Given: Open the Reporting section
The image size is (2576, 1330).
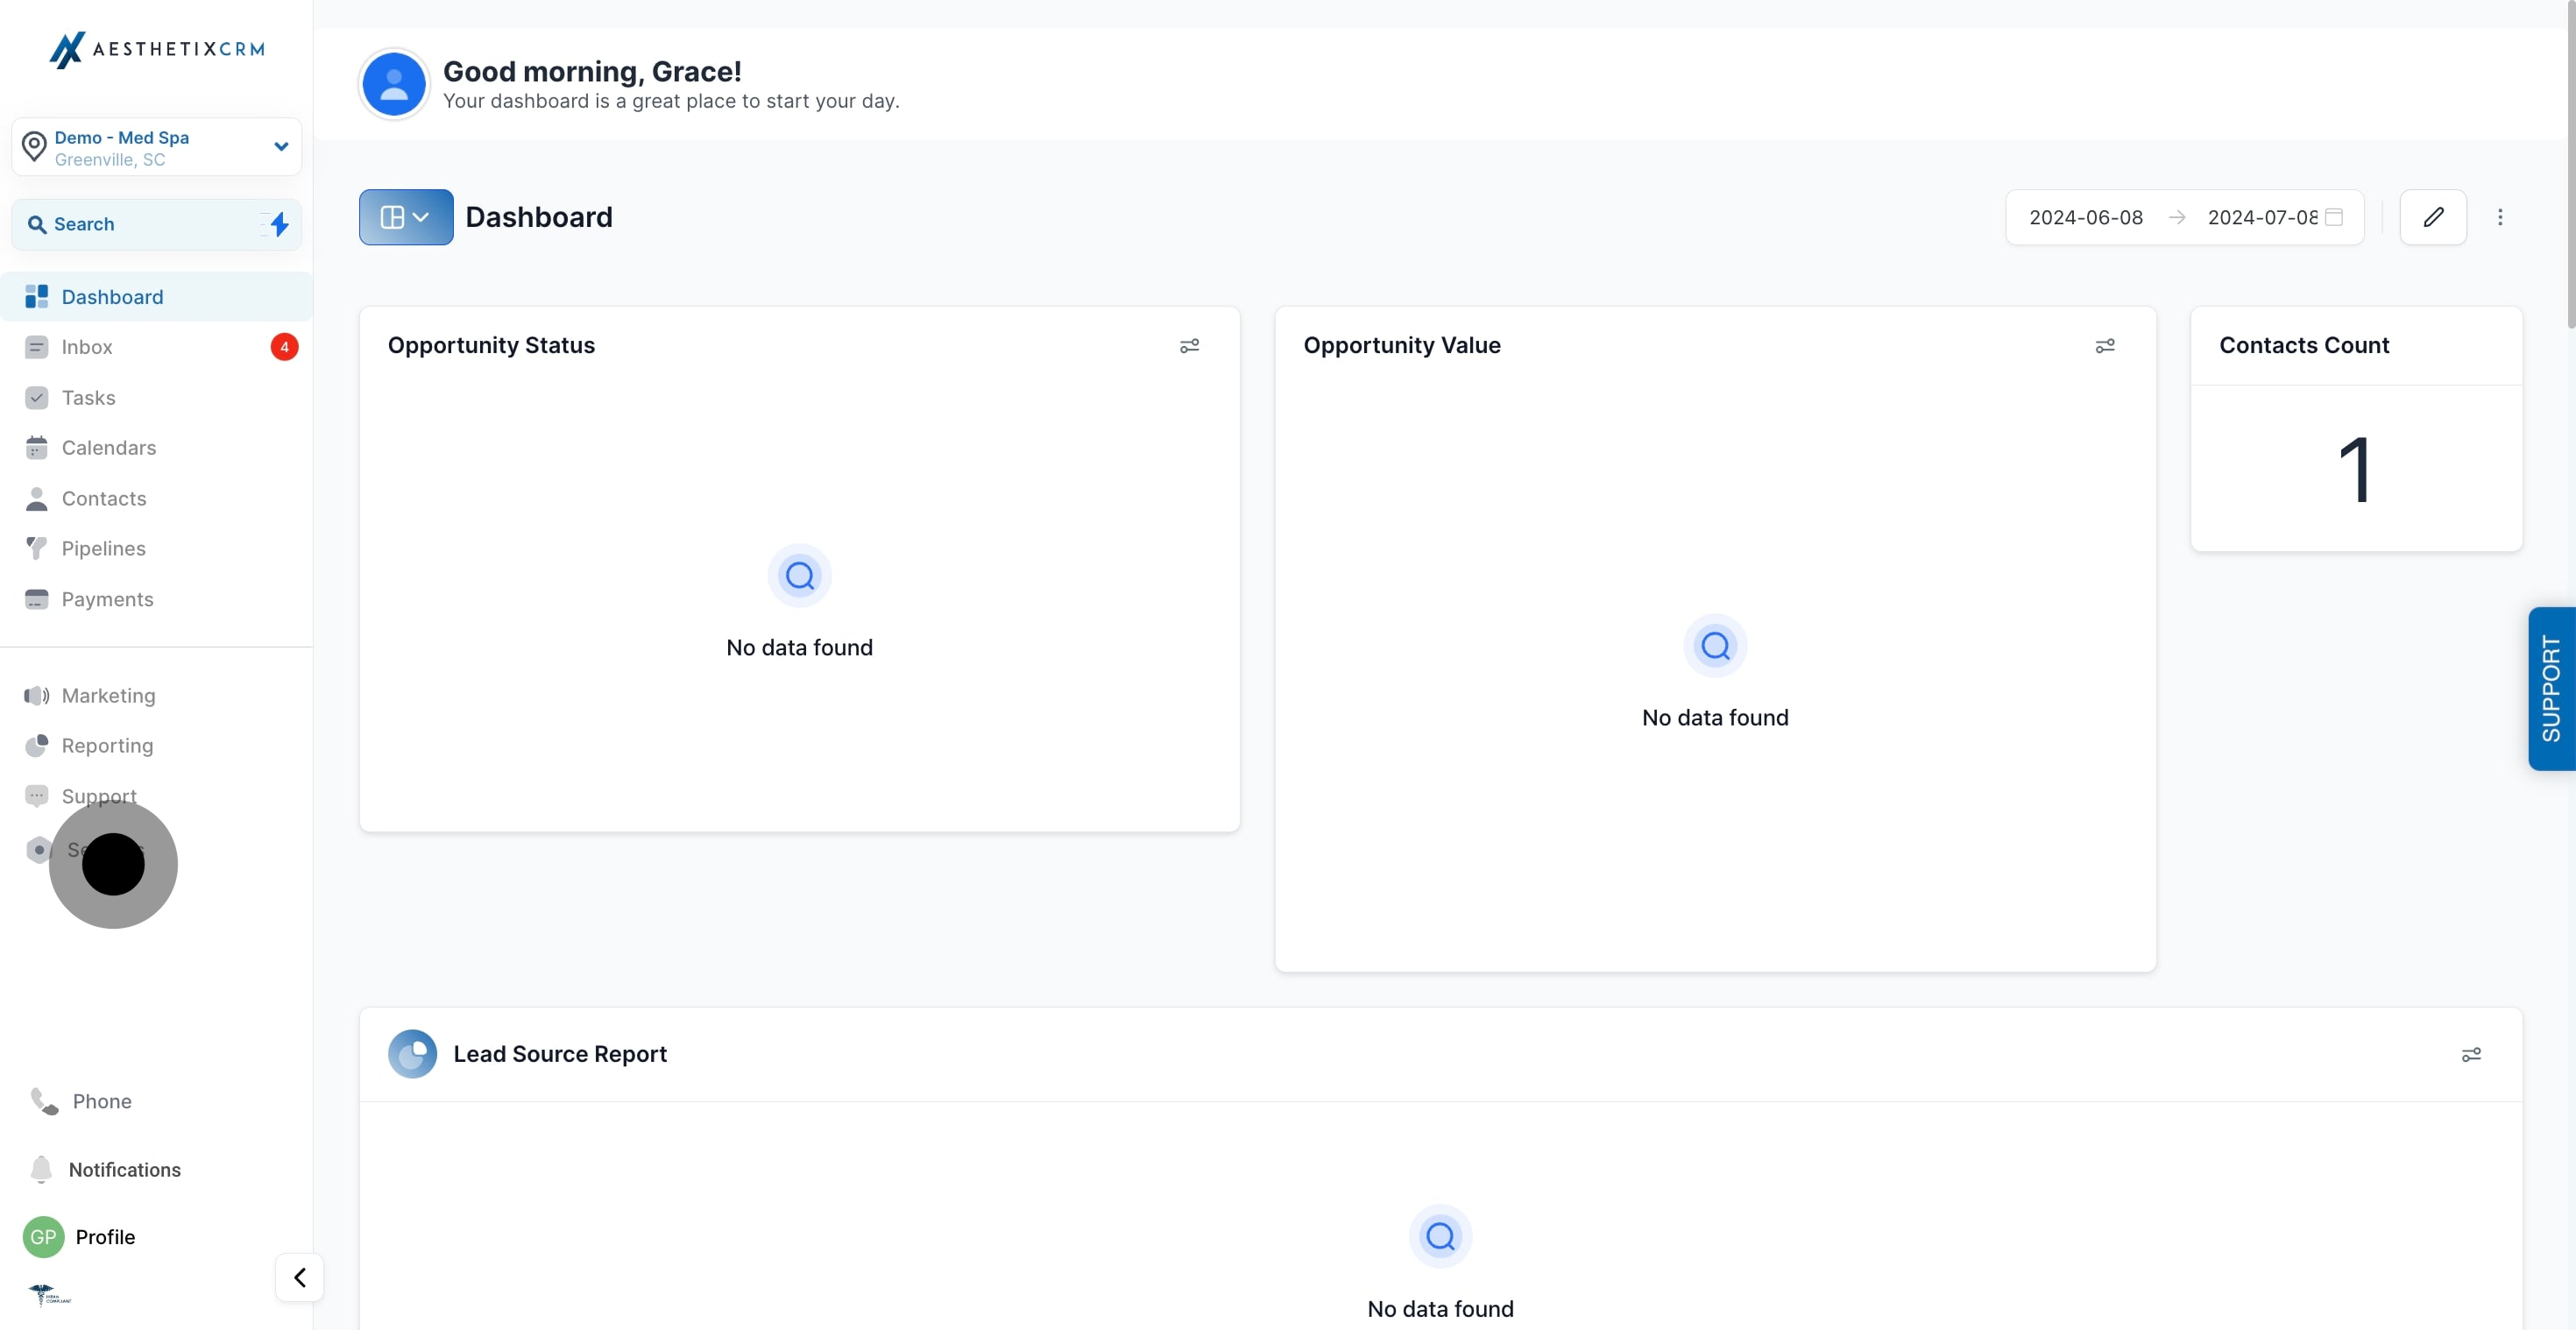Looking at the screenshot, I should tap(107, 745).
